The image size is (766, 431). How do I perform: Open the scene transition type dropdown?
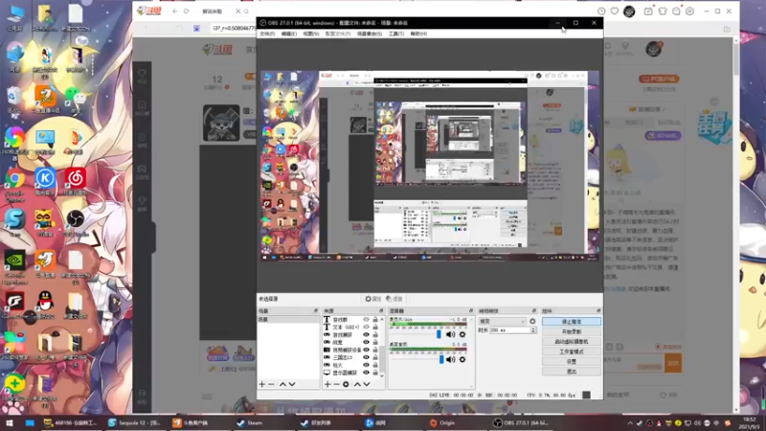(502, 321)
